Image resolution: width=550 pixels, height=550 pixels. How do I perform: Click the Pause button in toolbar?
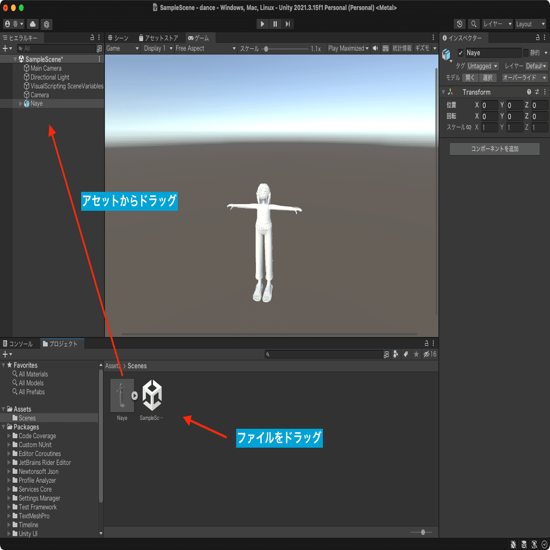(x=275, y=24)
